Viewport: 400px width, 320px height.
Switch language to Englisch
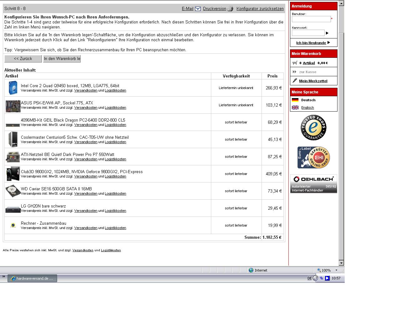tap(307, 107)
